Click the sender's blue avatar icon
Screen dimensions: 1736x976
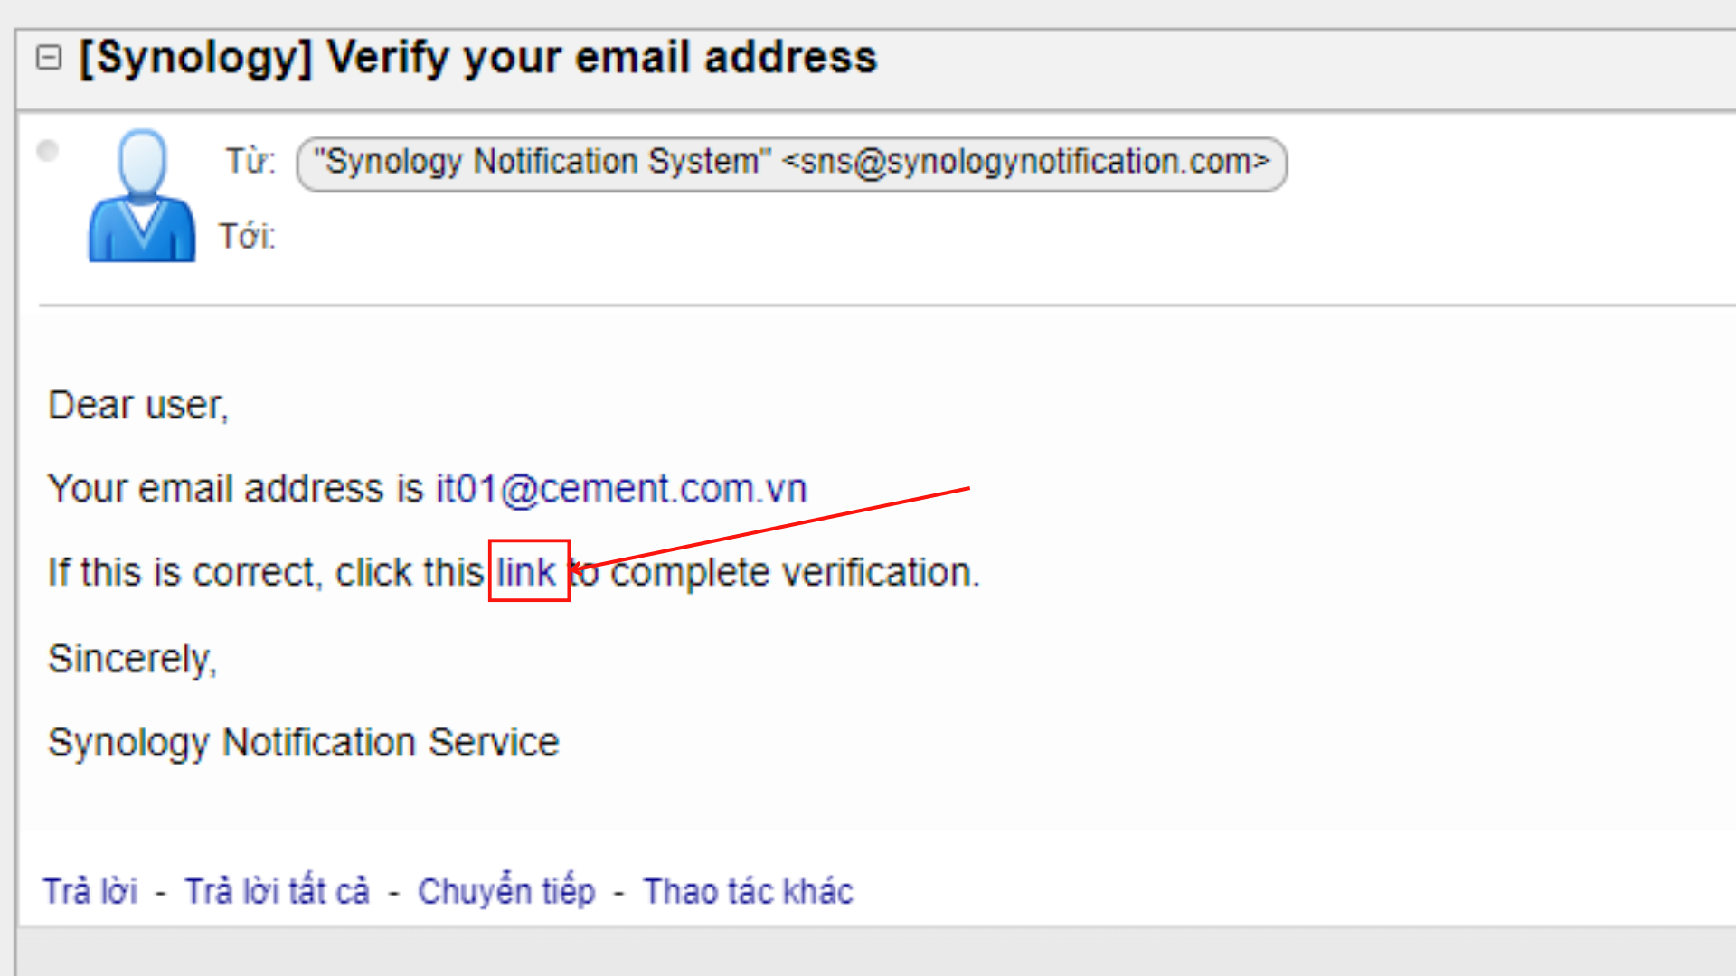tap(141, 196)
